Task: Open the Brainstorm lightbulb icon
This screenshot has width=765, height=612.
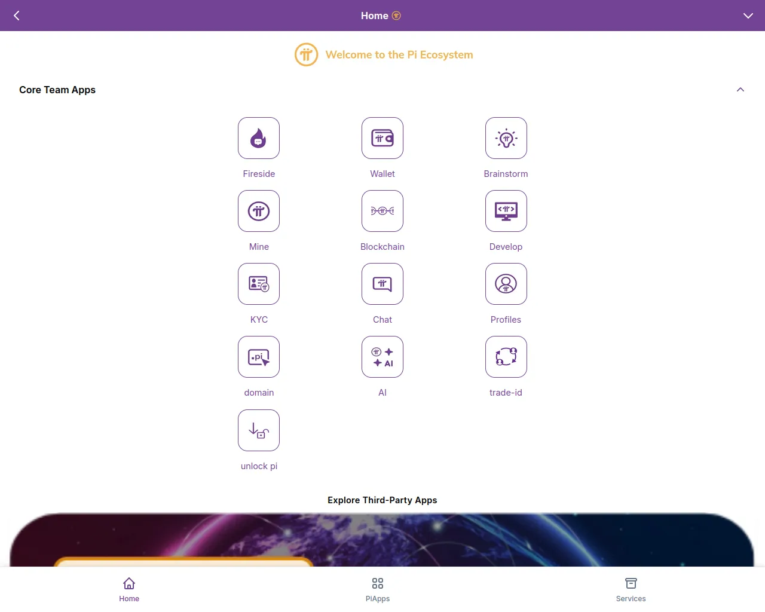Action: click(x=506, y=138)
